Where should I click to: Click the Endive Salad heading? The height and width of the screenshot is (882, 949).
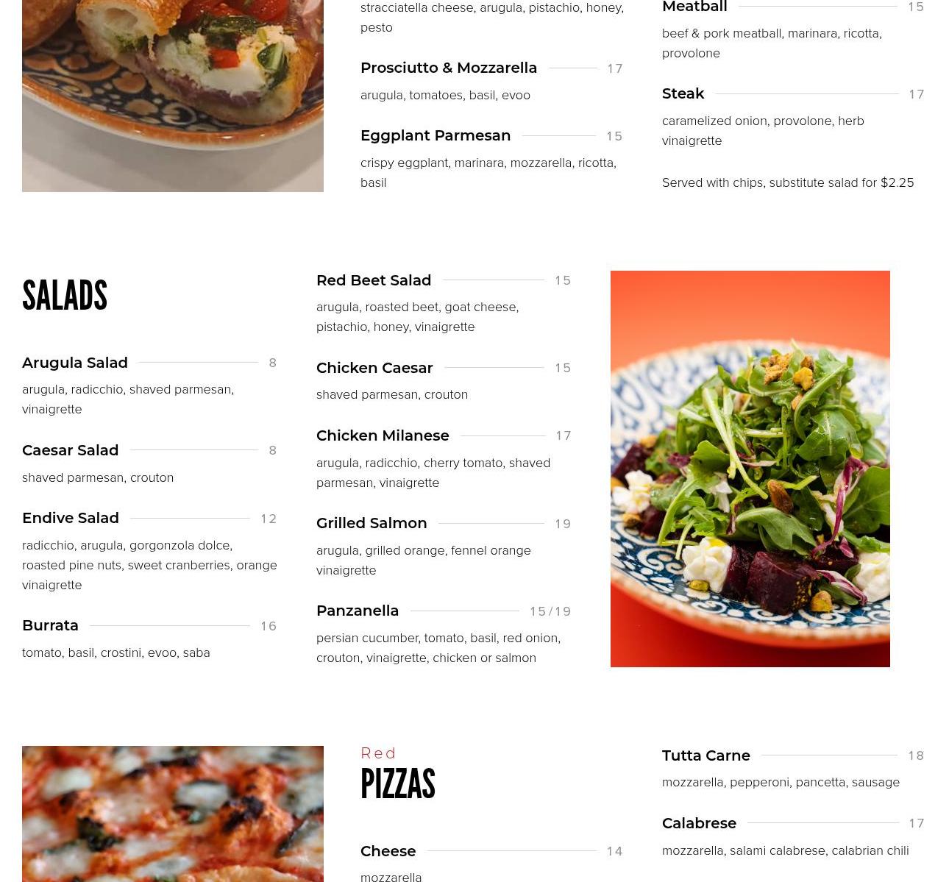pyautogui.click(x=71, y=518)
